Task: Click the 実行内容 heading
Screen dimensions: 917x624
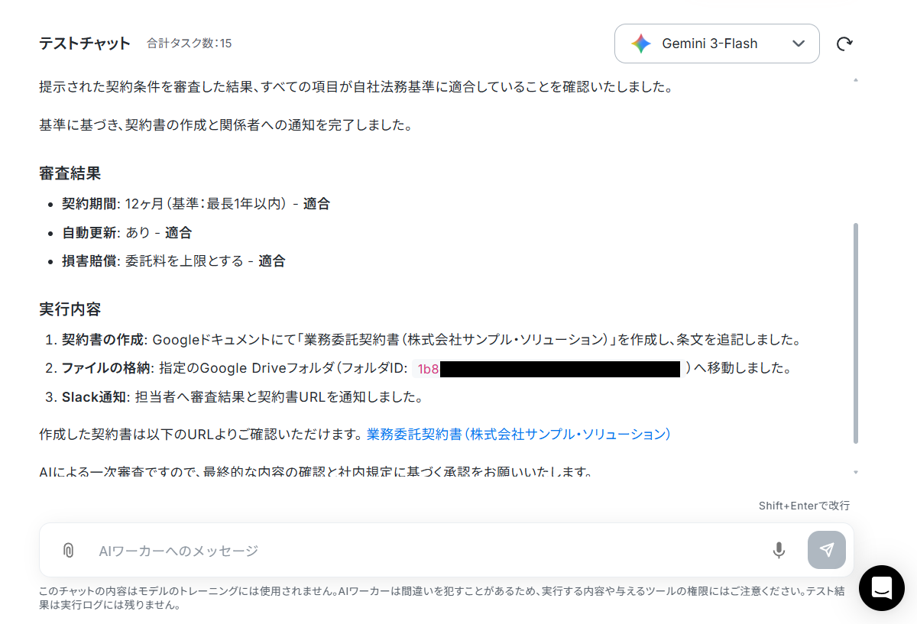Action: 70,309
